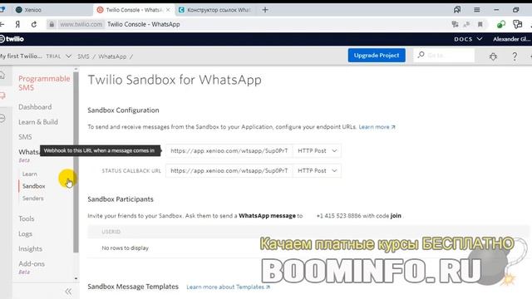
Task: Click the incoming message webhook URL field
Action: 229,151
